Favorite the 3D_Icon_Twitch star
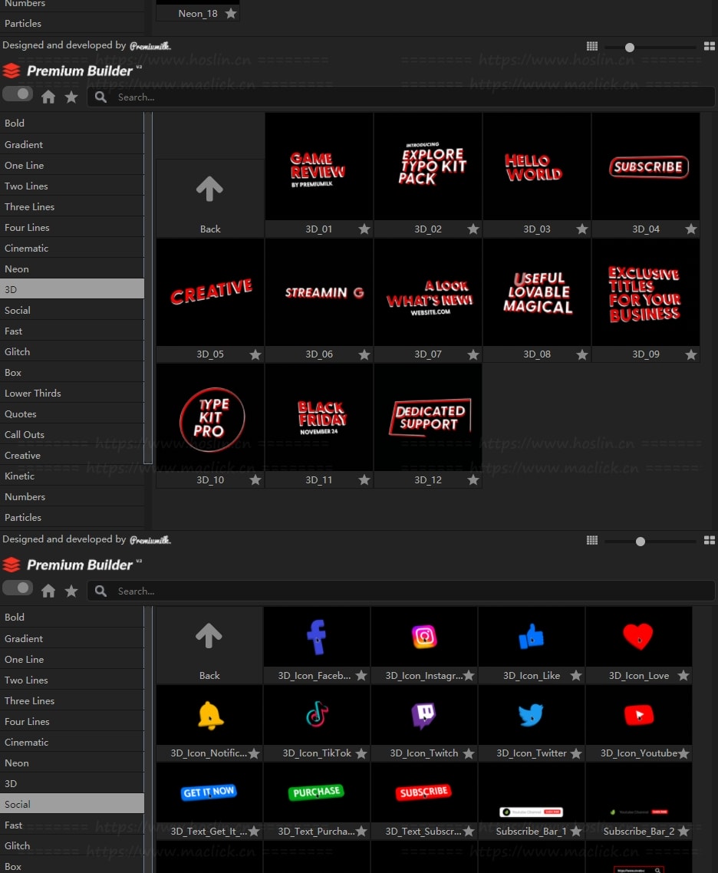 pos(469,753)
